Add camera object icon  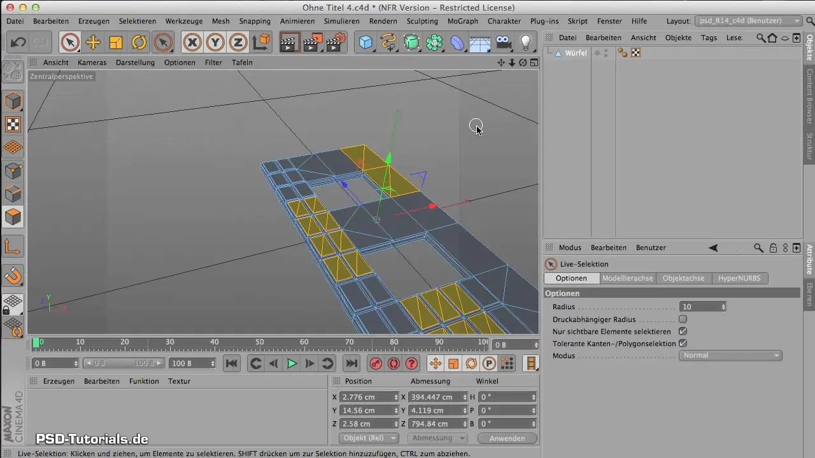tap(503, 43)
